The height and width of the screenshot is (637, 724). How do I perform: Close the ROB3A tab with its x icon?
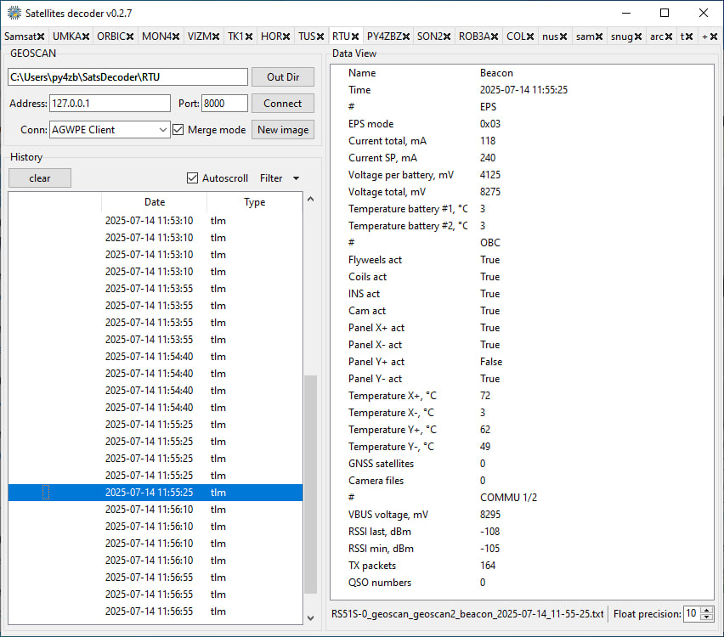tap(494, 37)
